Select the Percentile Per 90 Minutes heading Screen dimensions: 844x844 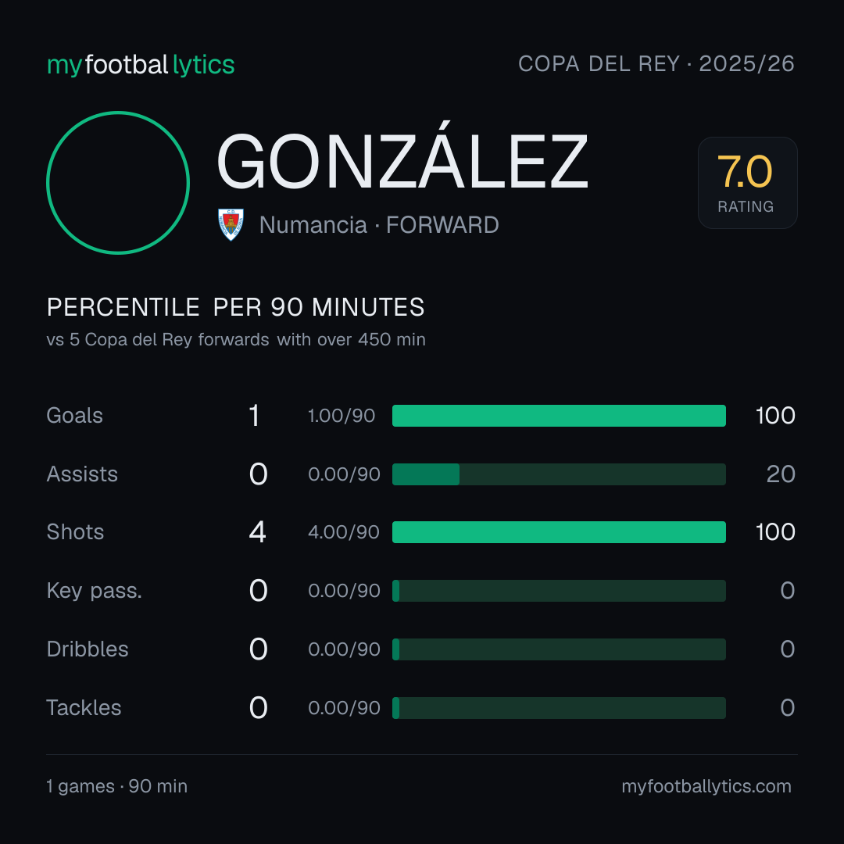tap(236, 307)
